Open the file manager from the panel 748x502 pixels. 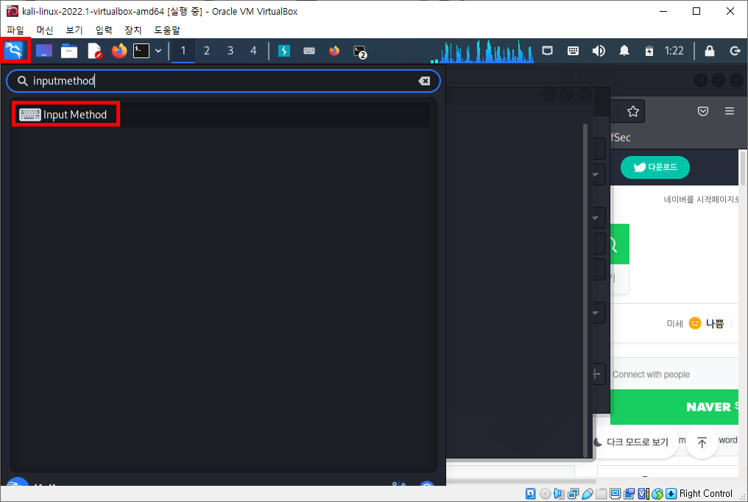click(x=69, y=51)
